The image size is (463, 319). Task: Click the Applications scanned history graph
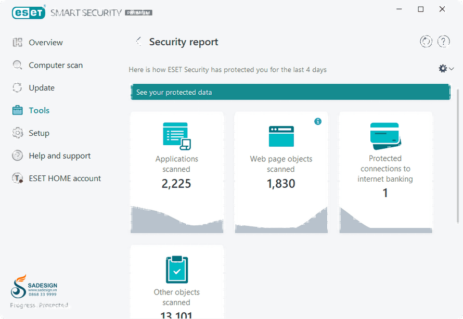click(176, 220)
